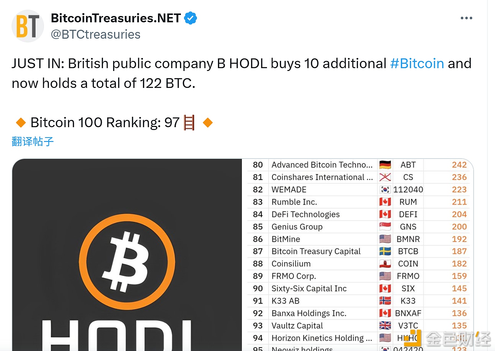Click the Swedish flag beside BTCB
495x351 pixels.
coord(385,251)
